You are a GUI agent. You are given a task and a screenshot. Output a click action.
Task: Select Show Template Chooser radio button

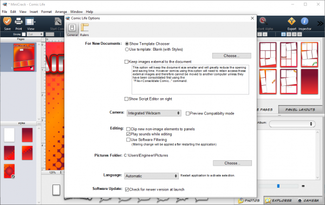(127, 44)
